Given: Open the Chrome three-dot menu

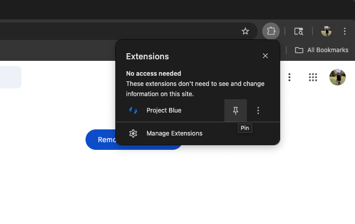Looking at the screenshot, I should [x=345, y=31].
